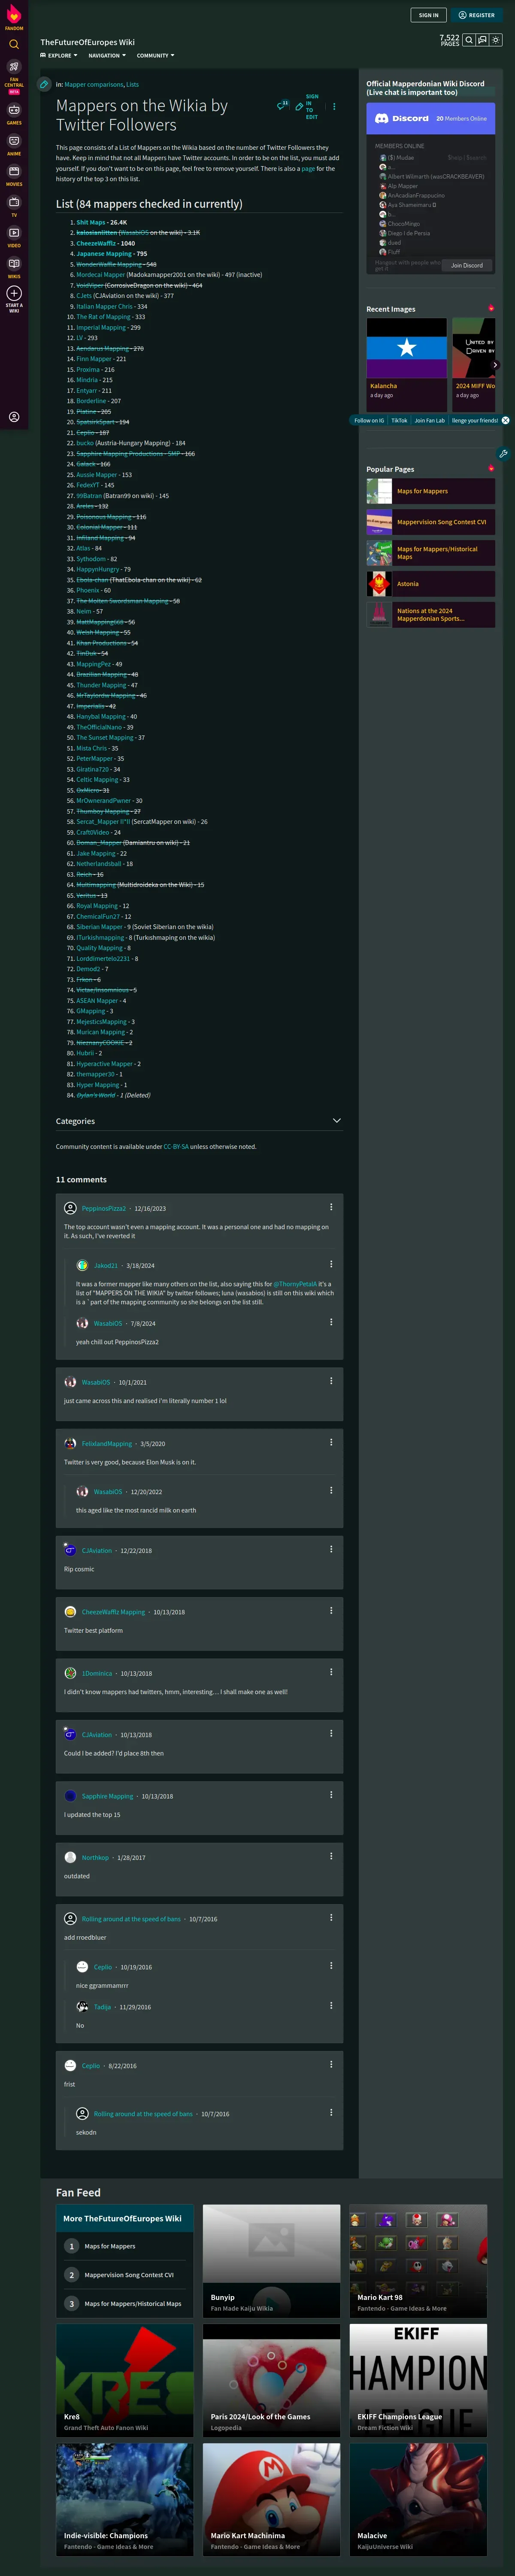The height and width of the screenshot is (2576, 515).
Task: Open Astonia popular page
Action: click(430, 584)
